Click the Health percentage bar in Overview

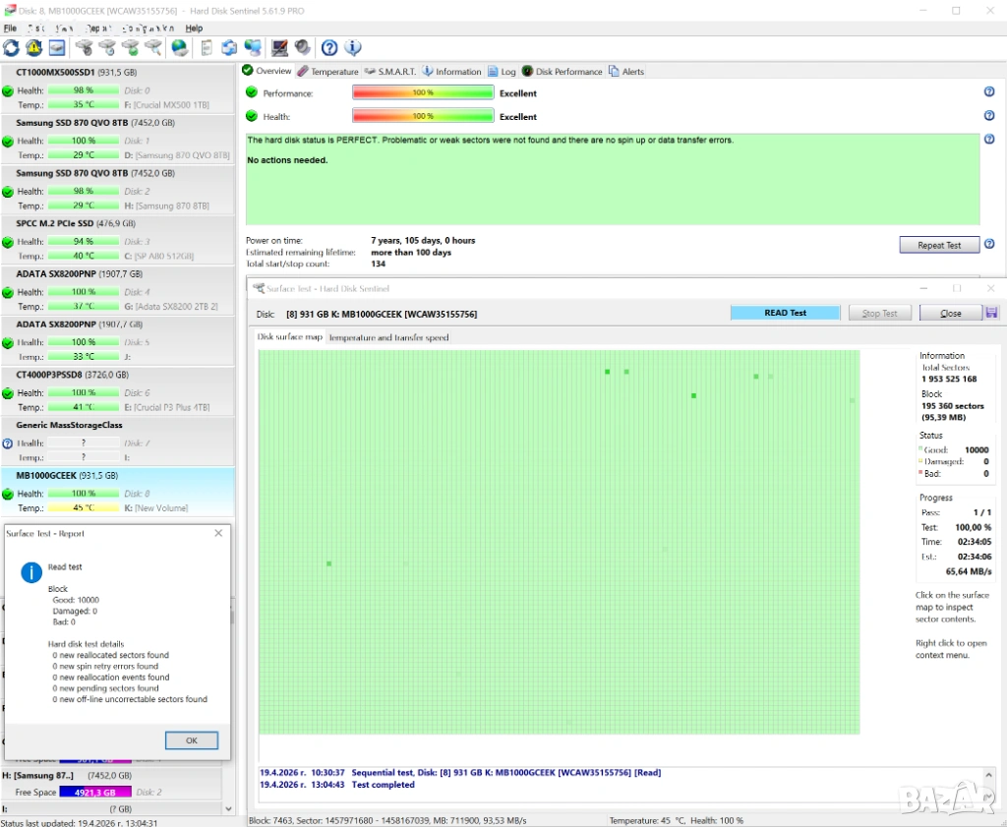pos(423,116)
